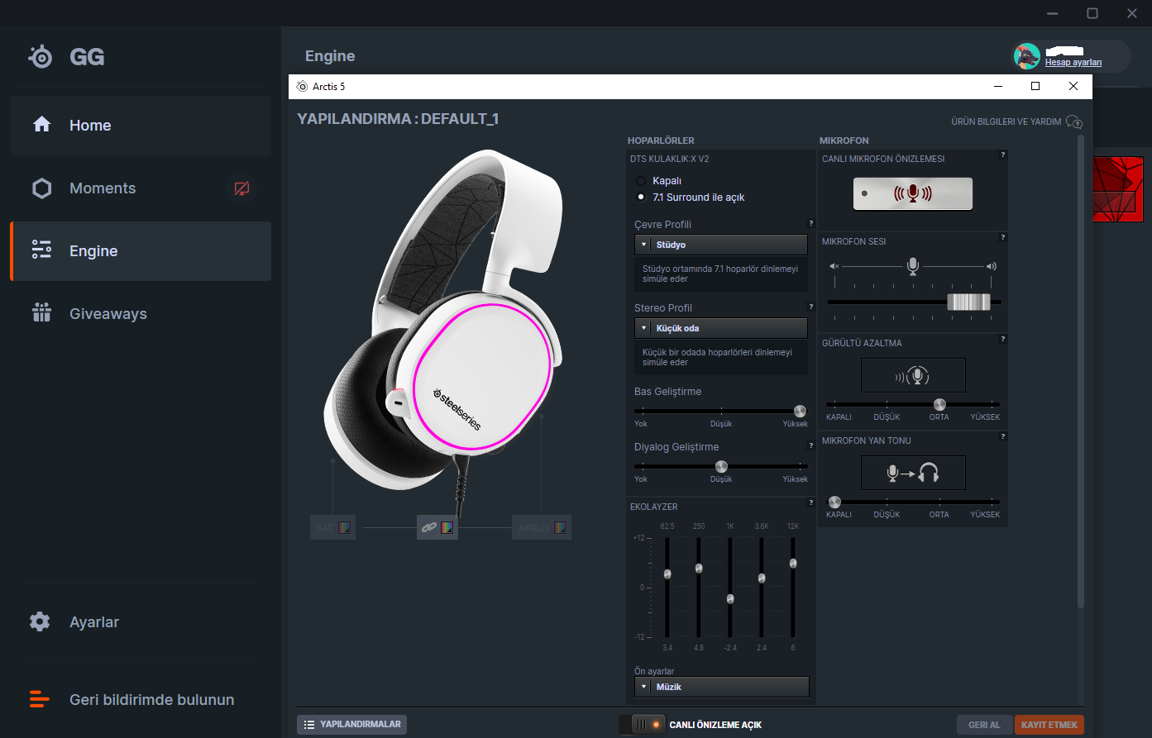This screenshot has height=738, width=1152.
Task: Click the Geri bildirimde bulunun feedback icon
Action: (x=40, y=699)
